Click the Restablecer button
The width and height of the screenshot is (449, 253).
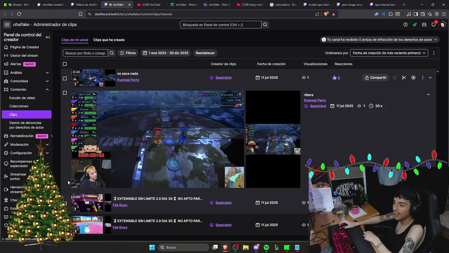[205, 53]
